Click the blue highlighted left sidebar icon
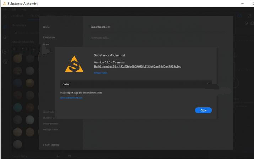The image size is (254, 159). click(x=5, y=27)
